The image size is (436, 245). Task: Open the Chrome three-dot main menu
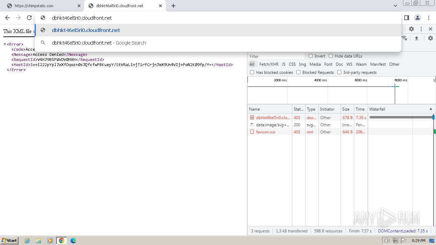(429, 18)
